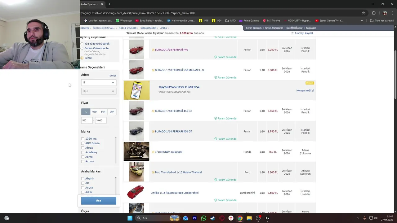Open the Bafra Pidesi YouTube bookmark
Image resolution: width=397 pixels, height=223 pixels.
click(149, 21)
